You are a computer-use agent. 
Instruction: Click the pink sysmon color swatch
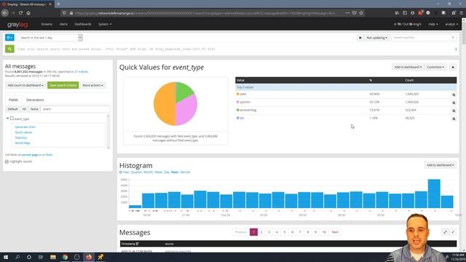pos(237,102)
